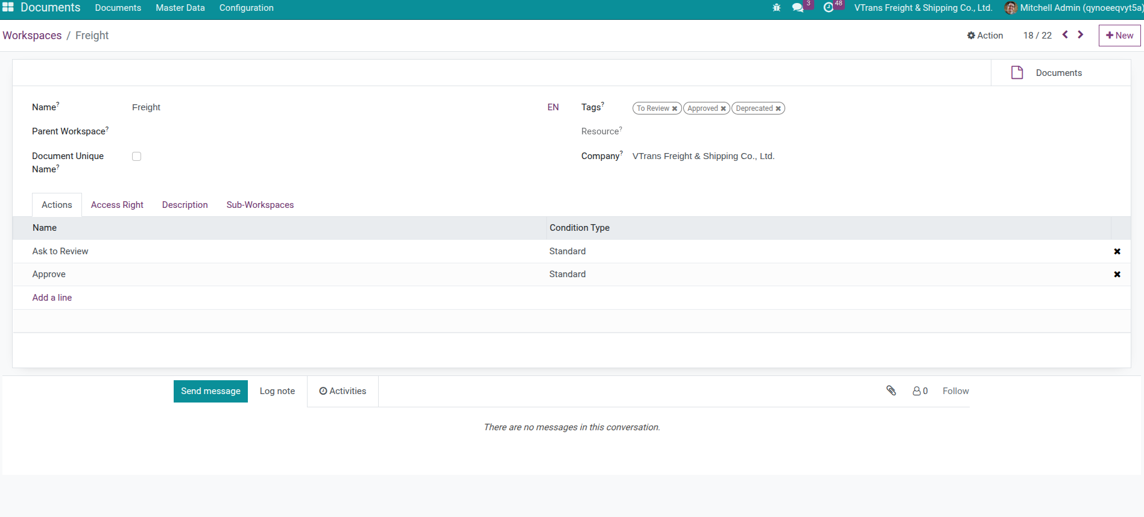Viewport: 1144px width, 517px height.
Task: Open the Action gear dropdown
Action: click(985, 36)
